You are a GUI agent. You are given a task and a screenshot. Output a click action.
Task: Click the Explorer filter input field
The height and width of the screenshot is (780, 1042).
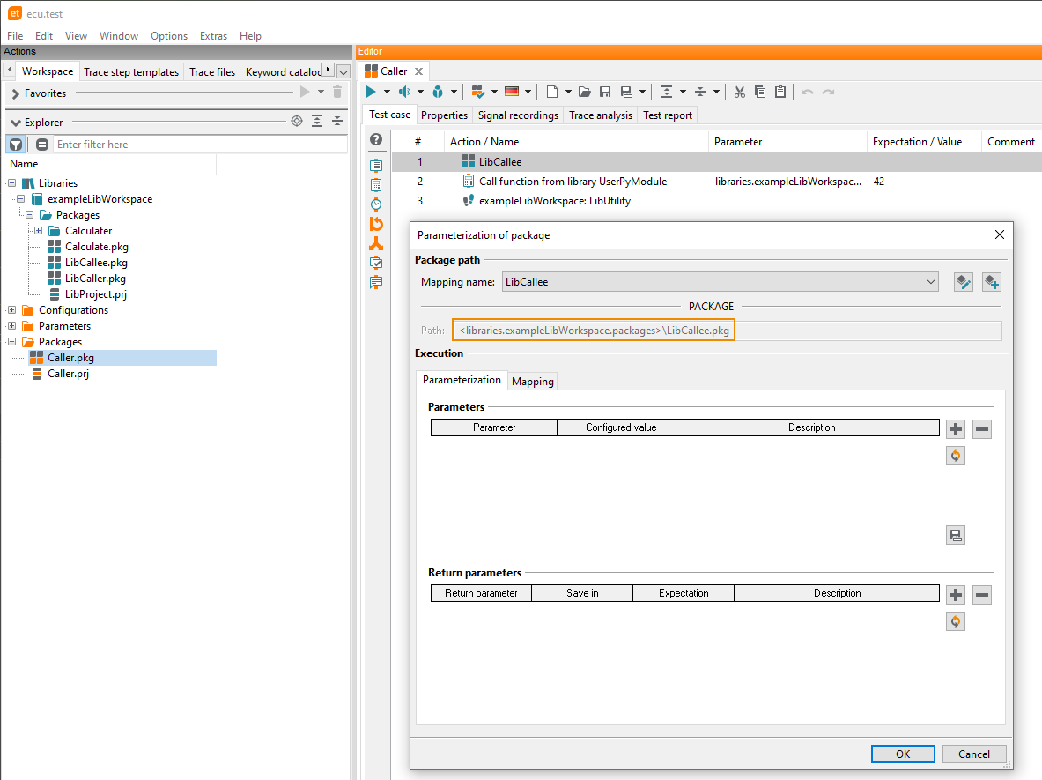(x=201, y=145)
